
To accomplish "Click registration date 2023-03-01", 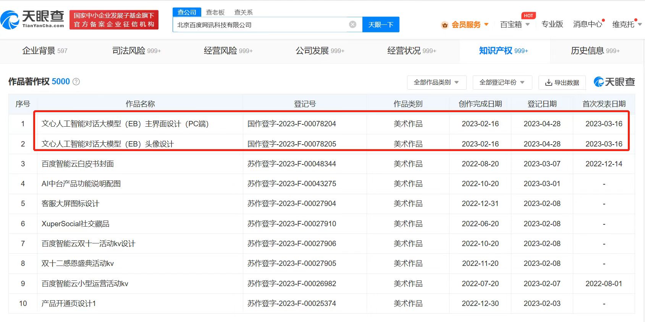I will click(542, 184).
